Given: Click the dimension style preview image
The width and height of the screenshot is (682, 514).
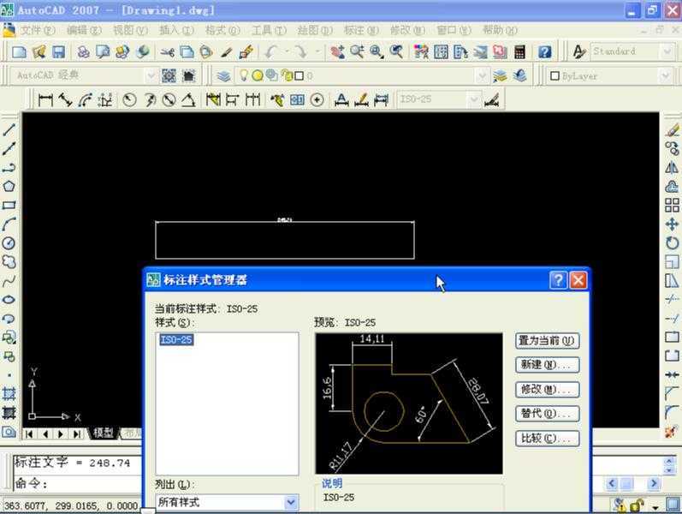Looking at the screenshot, I should (409, 403).
